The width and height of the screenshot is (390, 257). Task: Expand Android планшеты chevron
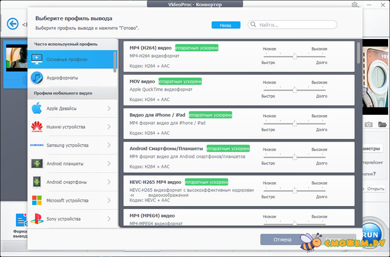tap(109, 163)
